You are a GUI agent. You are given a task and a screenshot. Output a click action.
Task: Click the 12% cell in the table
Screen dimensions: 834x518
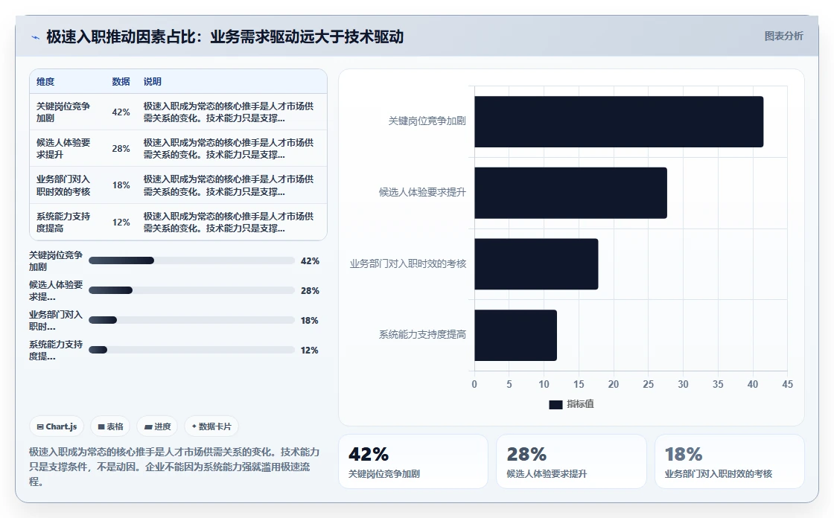click(x=121, y=223)
